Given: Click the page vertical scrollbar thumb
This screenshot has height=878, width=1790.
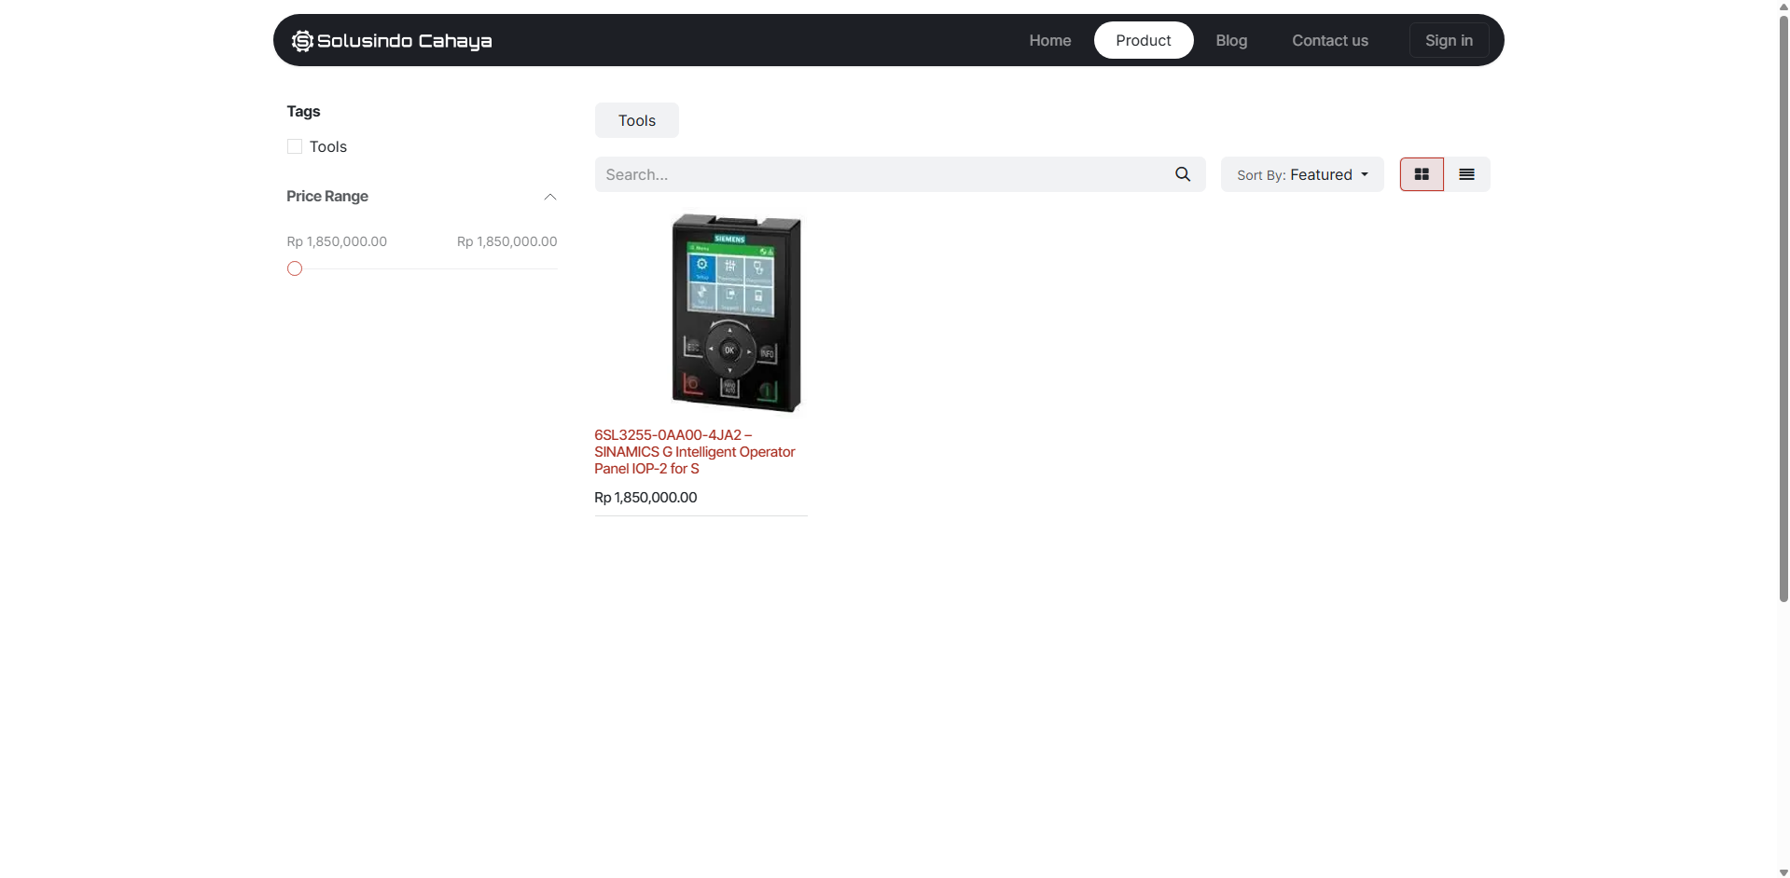Looking at the screenshot, I should pyautogui.click(x=1783, y=308).
